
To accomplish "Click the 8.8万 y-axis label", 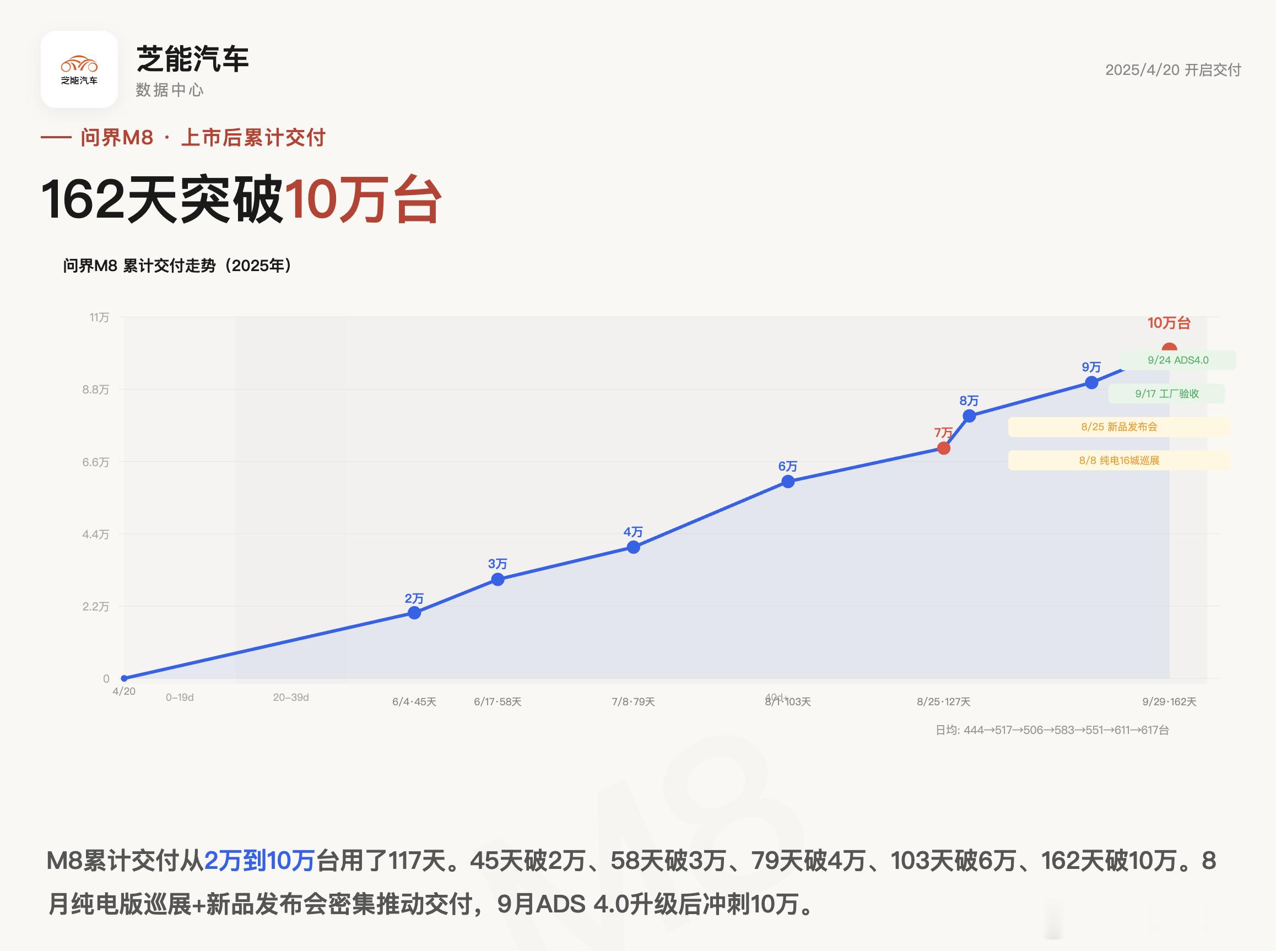I will 95,390.
